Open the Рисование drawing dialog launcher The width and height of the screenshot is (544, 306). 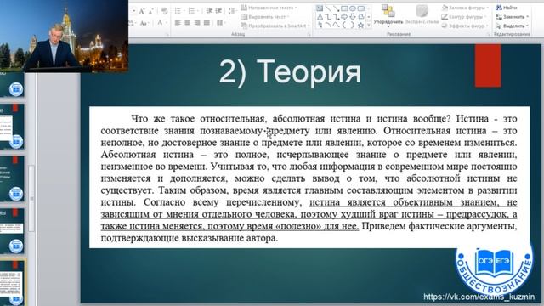[x=489, y=34]
